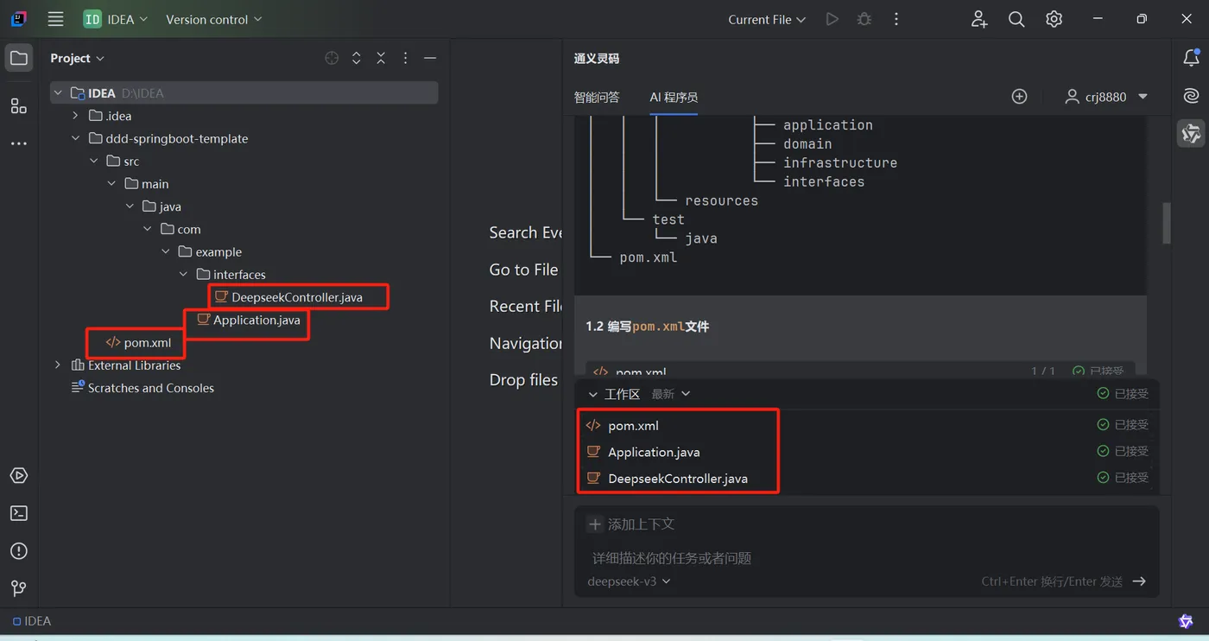Expand External Libraries node
The width and height of the screenshot is (1209, 641).
pyautogui.click(x=58, y=365)
